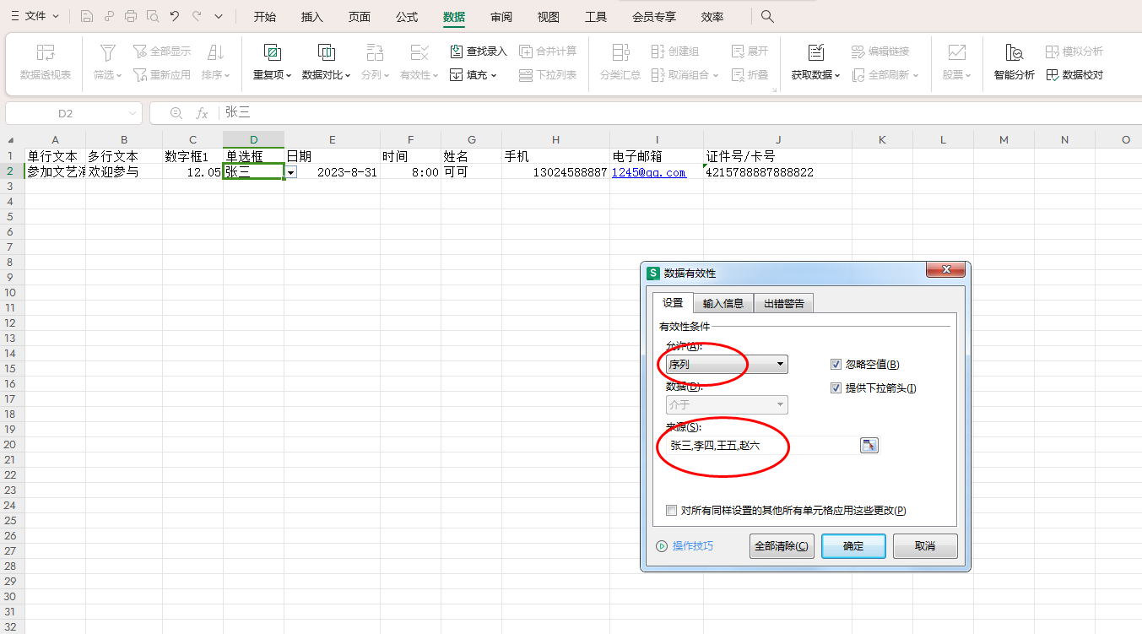
Task: Toggle the 忽略空值 checkbox
Action: pos(836,365)
